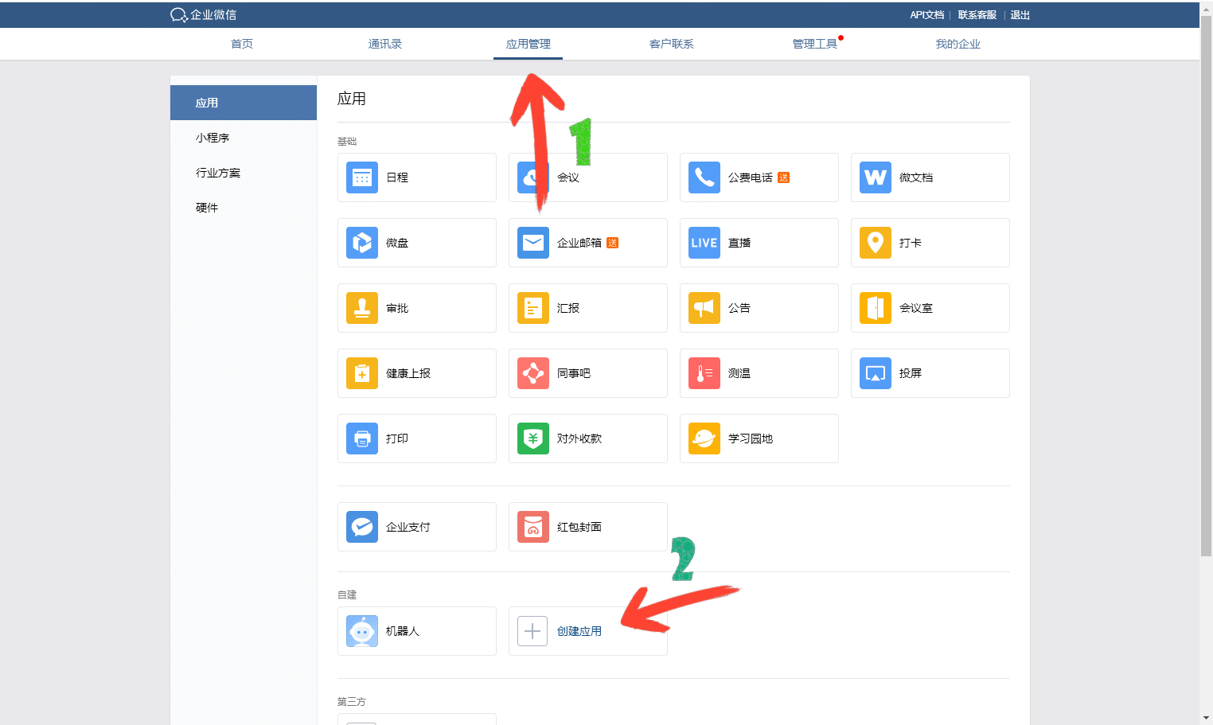Screen dimensions: 1213x725
Task: Open the 测温 thermometer icon
Action: (x=704, y=373)
